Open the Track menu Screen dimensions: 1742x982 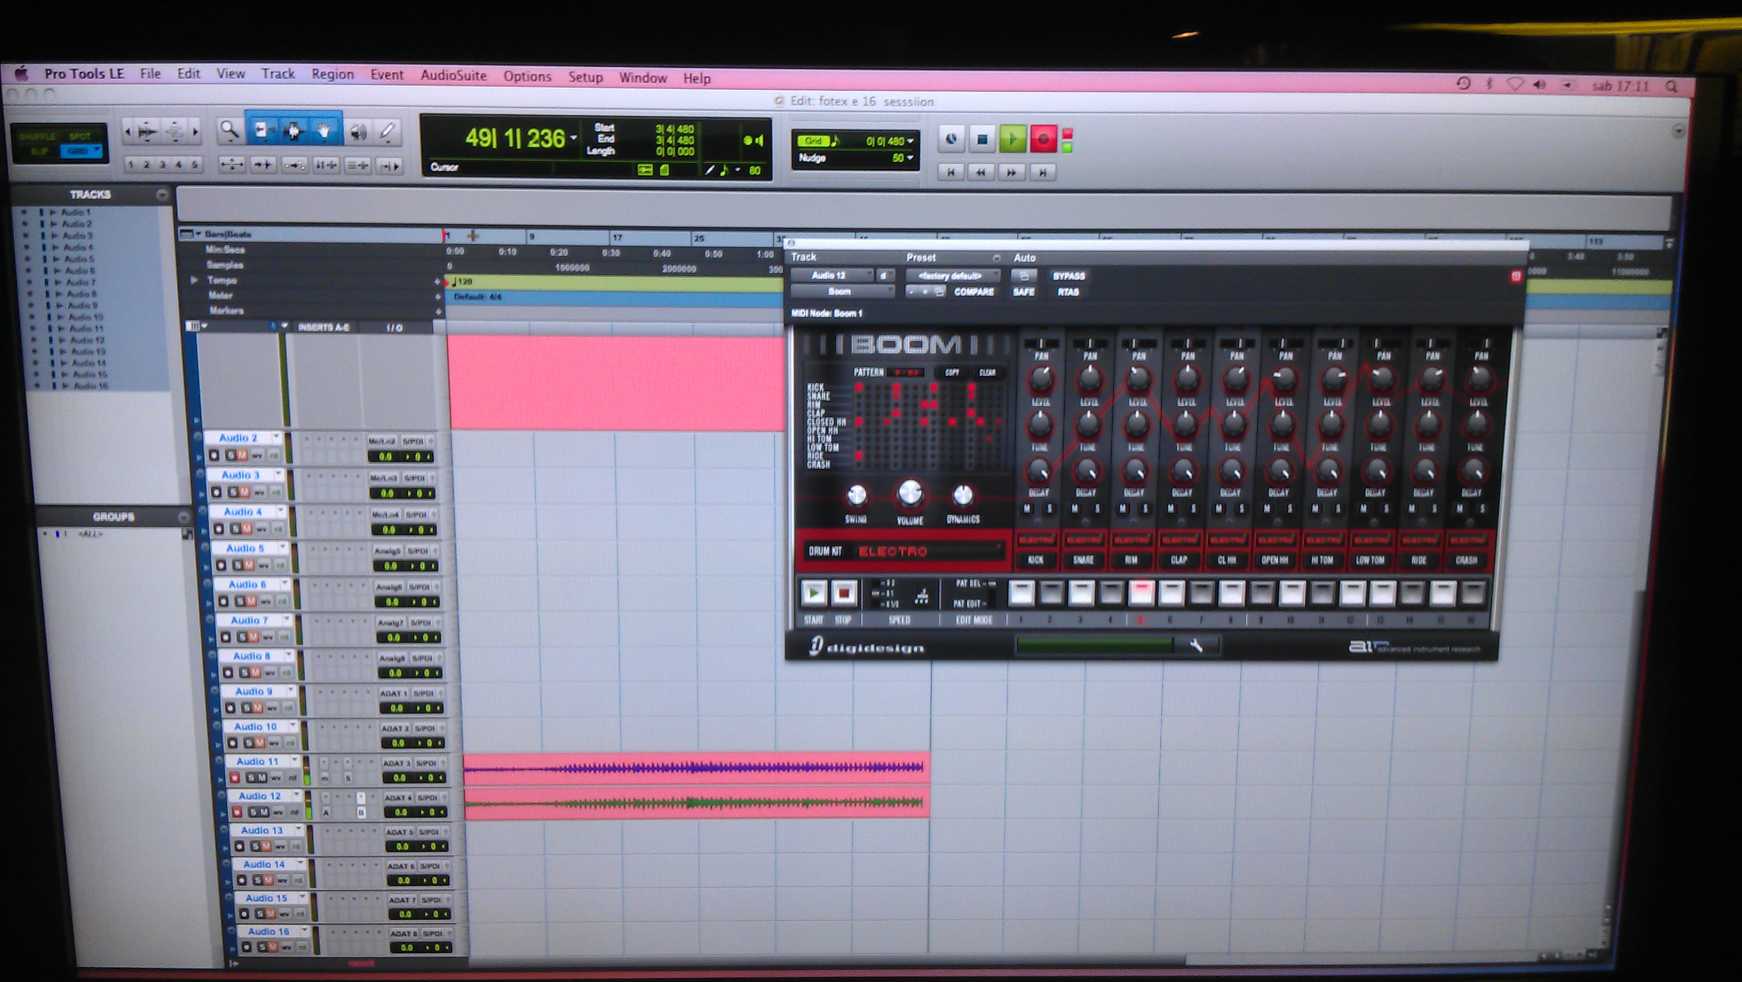tap(278, 74)
